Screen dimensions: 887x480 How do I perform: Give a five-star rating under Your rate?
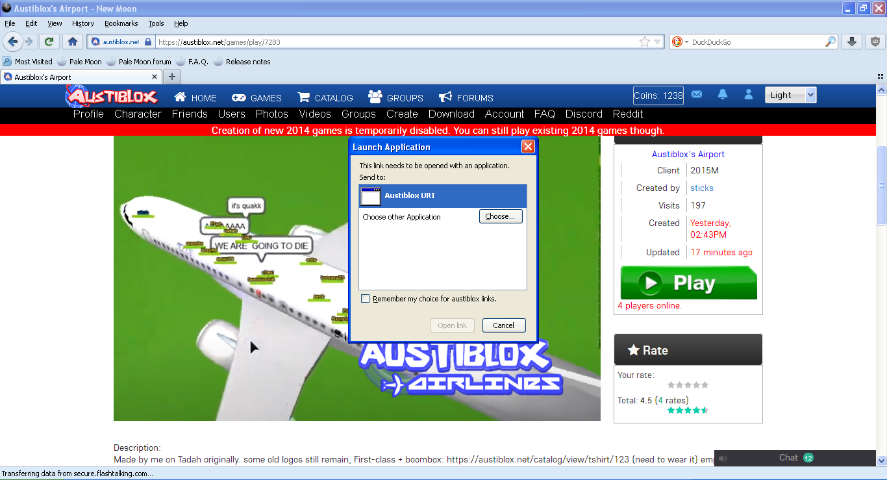coord(704,385)
